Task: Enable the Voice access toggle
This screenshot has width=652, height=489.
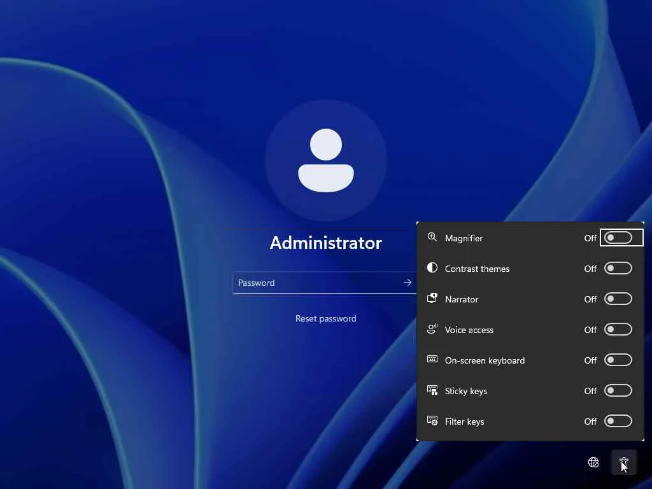Action: 618,329
